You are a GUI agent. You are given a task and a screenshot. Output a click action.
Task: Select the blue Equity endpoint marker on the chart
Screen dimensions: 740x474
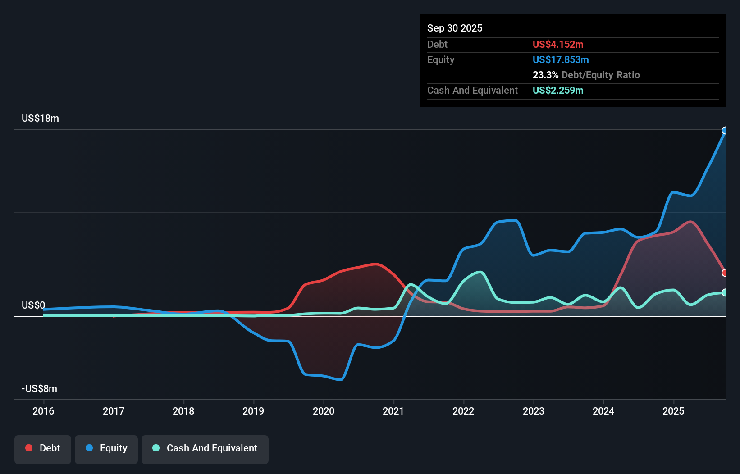(x=725, y=131)
